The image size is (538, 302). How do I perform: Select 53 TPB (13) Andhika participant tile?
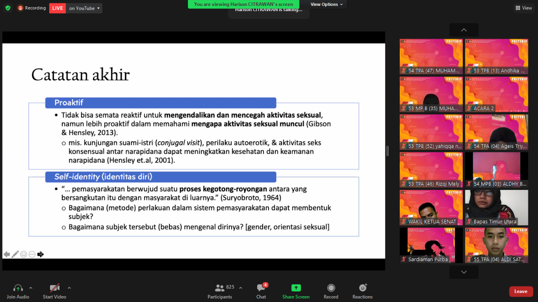(496, 57)
